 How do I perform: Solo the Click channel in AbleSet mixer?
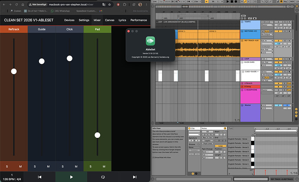tap(62, 166)
